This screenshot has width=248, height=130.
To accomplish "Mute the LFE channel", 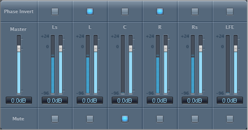I will pyautogui.click(x=230, y=119).
